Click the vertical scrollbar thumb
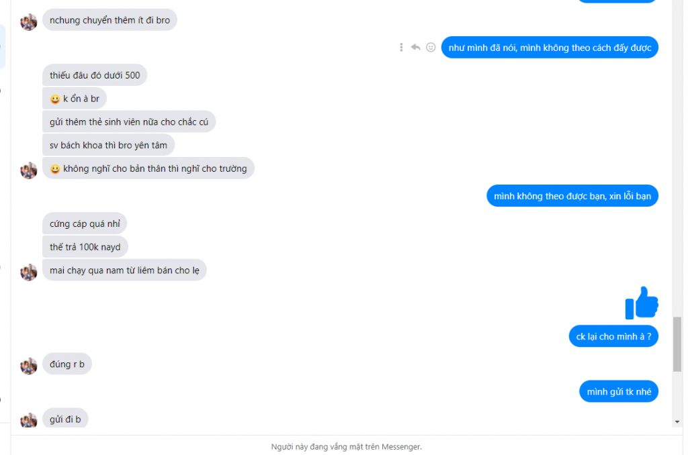This screenshot has height=455, width=688. 677,344
